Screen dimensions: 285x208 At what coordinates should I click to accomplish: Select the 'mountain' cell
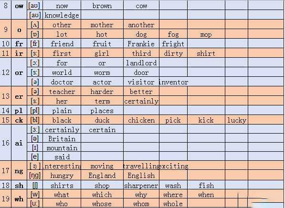pos(62,147)
